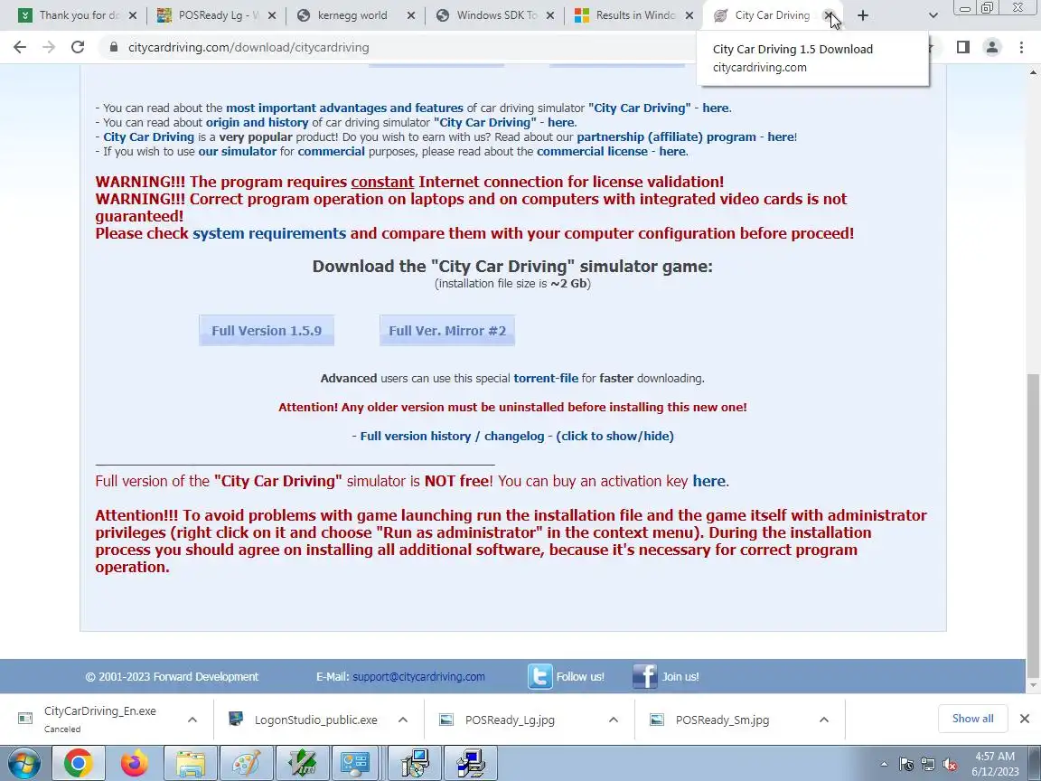Open Chrome profile menu

[x=992, y=47]
